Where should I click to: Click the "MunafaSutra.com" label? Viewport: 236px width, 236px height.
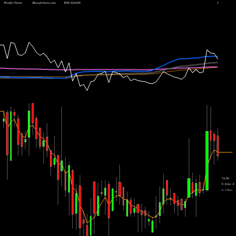[44, 3]
